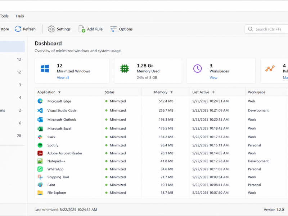The height and width of the screenshot is (216, 288).
Task: Open the Tools menu
Action: point(4,16)
